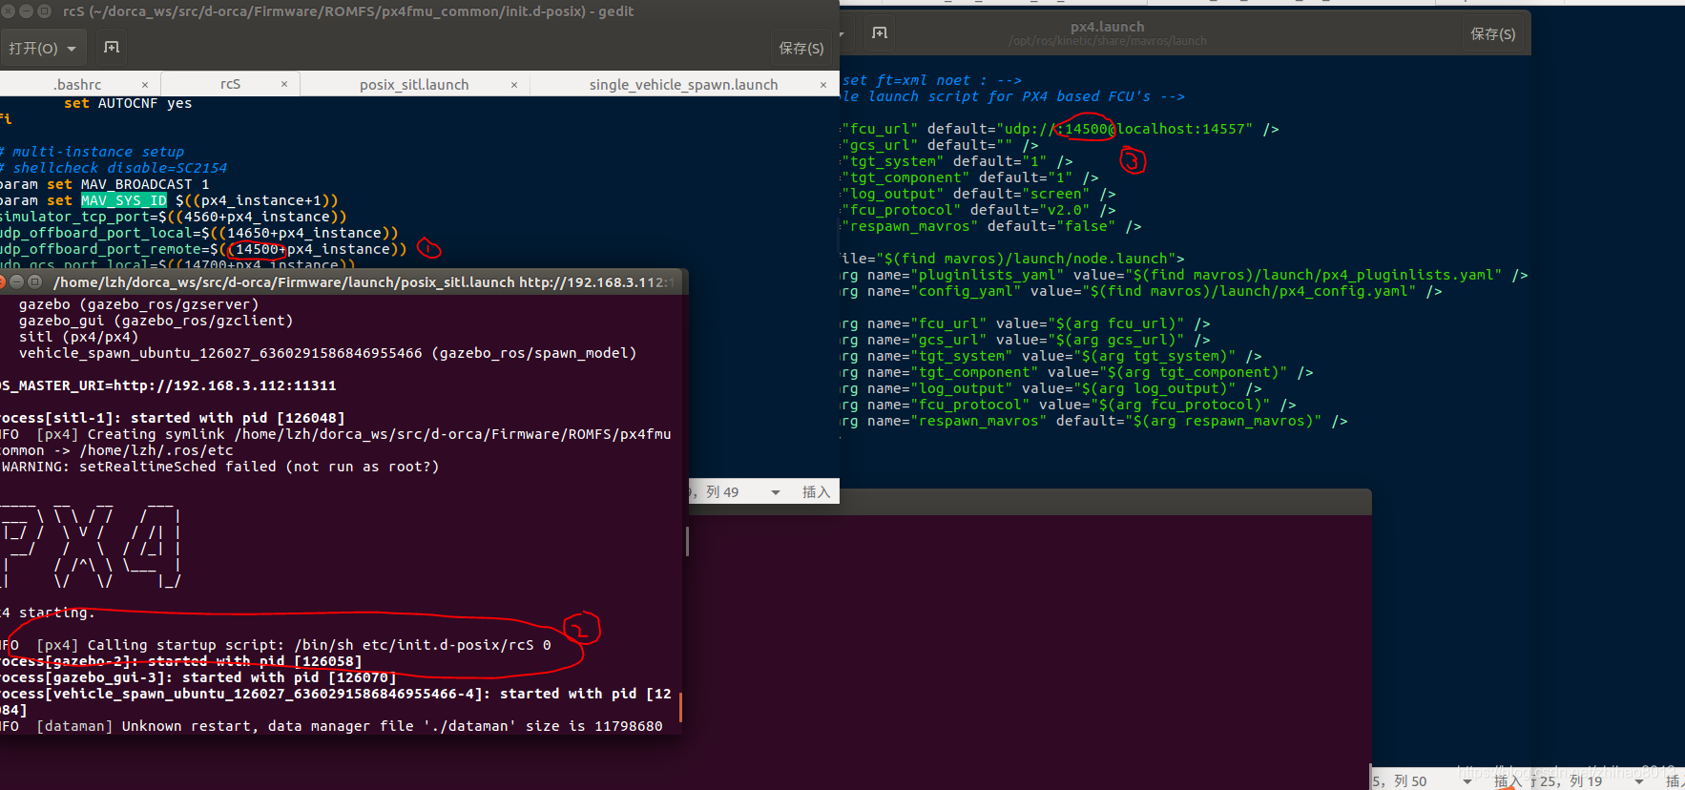Screen dimensions: 1685x790
Task: Switch to the single_vehicle_spawn.launch tab
Action: click(x=683, y=85)
